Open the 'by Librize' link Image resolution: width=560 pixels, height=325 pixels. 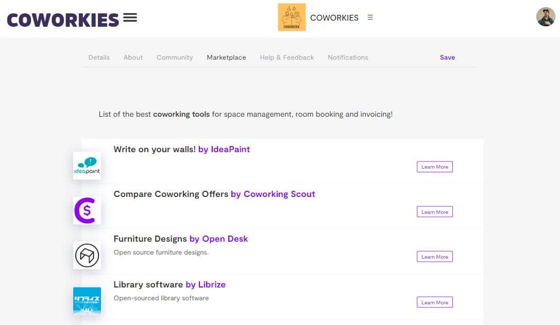(x=206, y=284)
